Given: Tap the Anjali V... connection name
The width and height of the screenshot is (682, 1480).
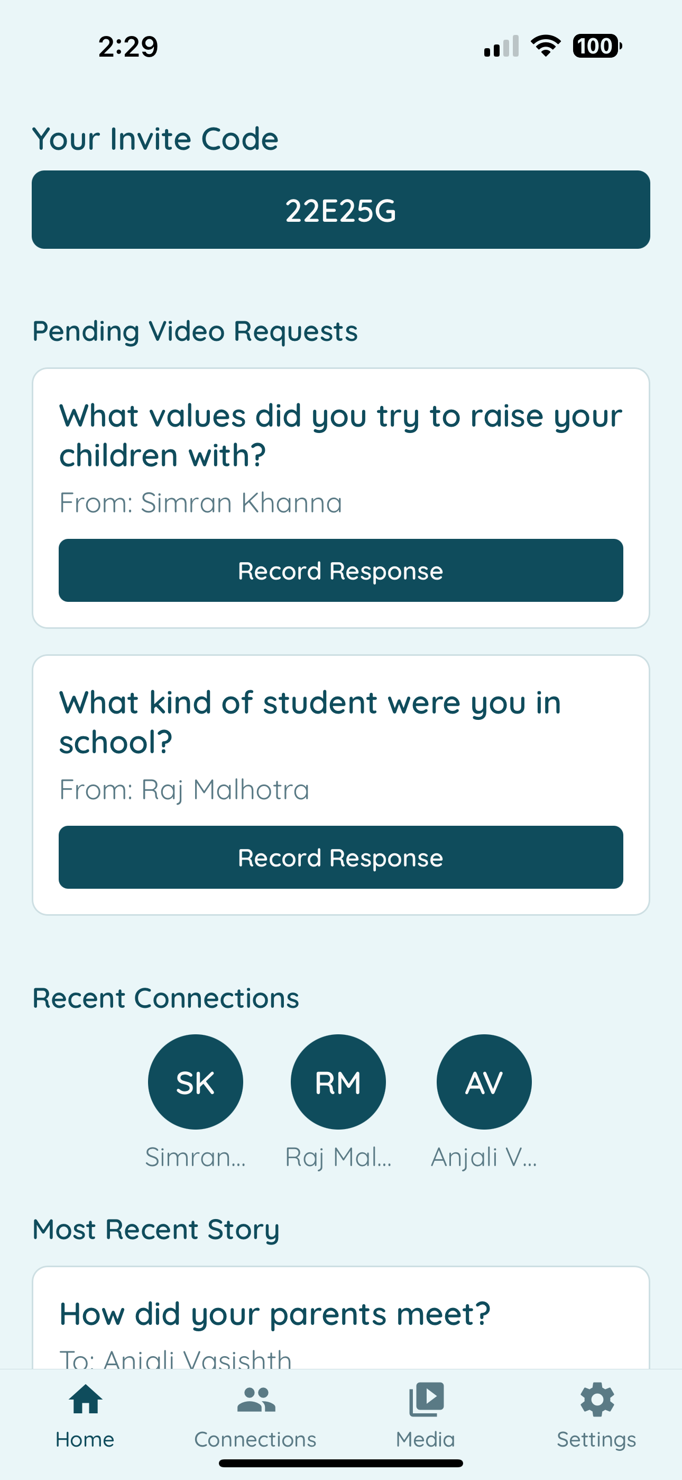Looking at the screenshot, I should coord(484,1157).
